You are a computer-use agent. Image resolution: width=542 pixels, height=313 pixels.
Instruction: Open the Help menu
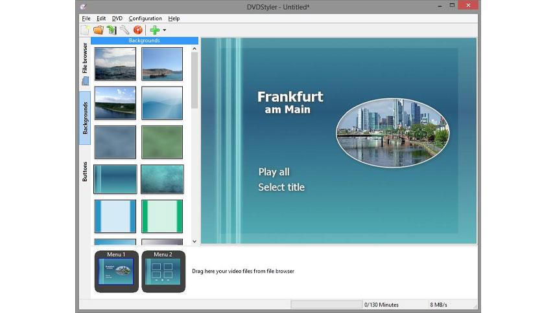click(174, 19)
